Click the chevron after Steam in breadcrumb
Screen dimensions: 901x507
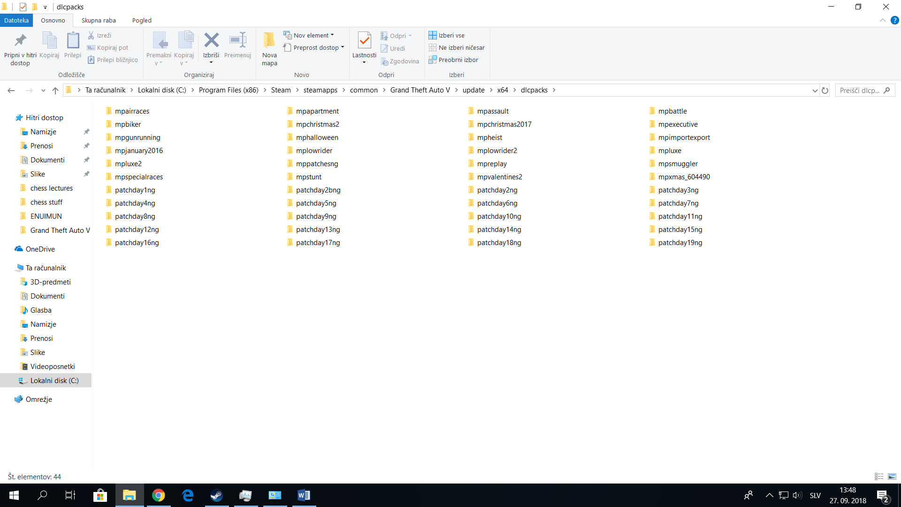[x=297, y=90]
